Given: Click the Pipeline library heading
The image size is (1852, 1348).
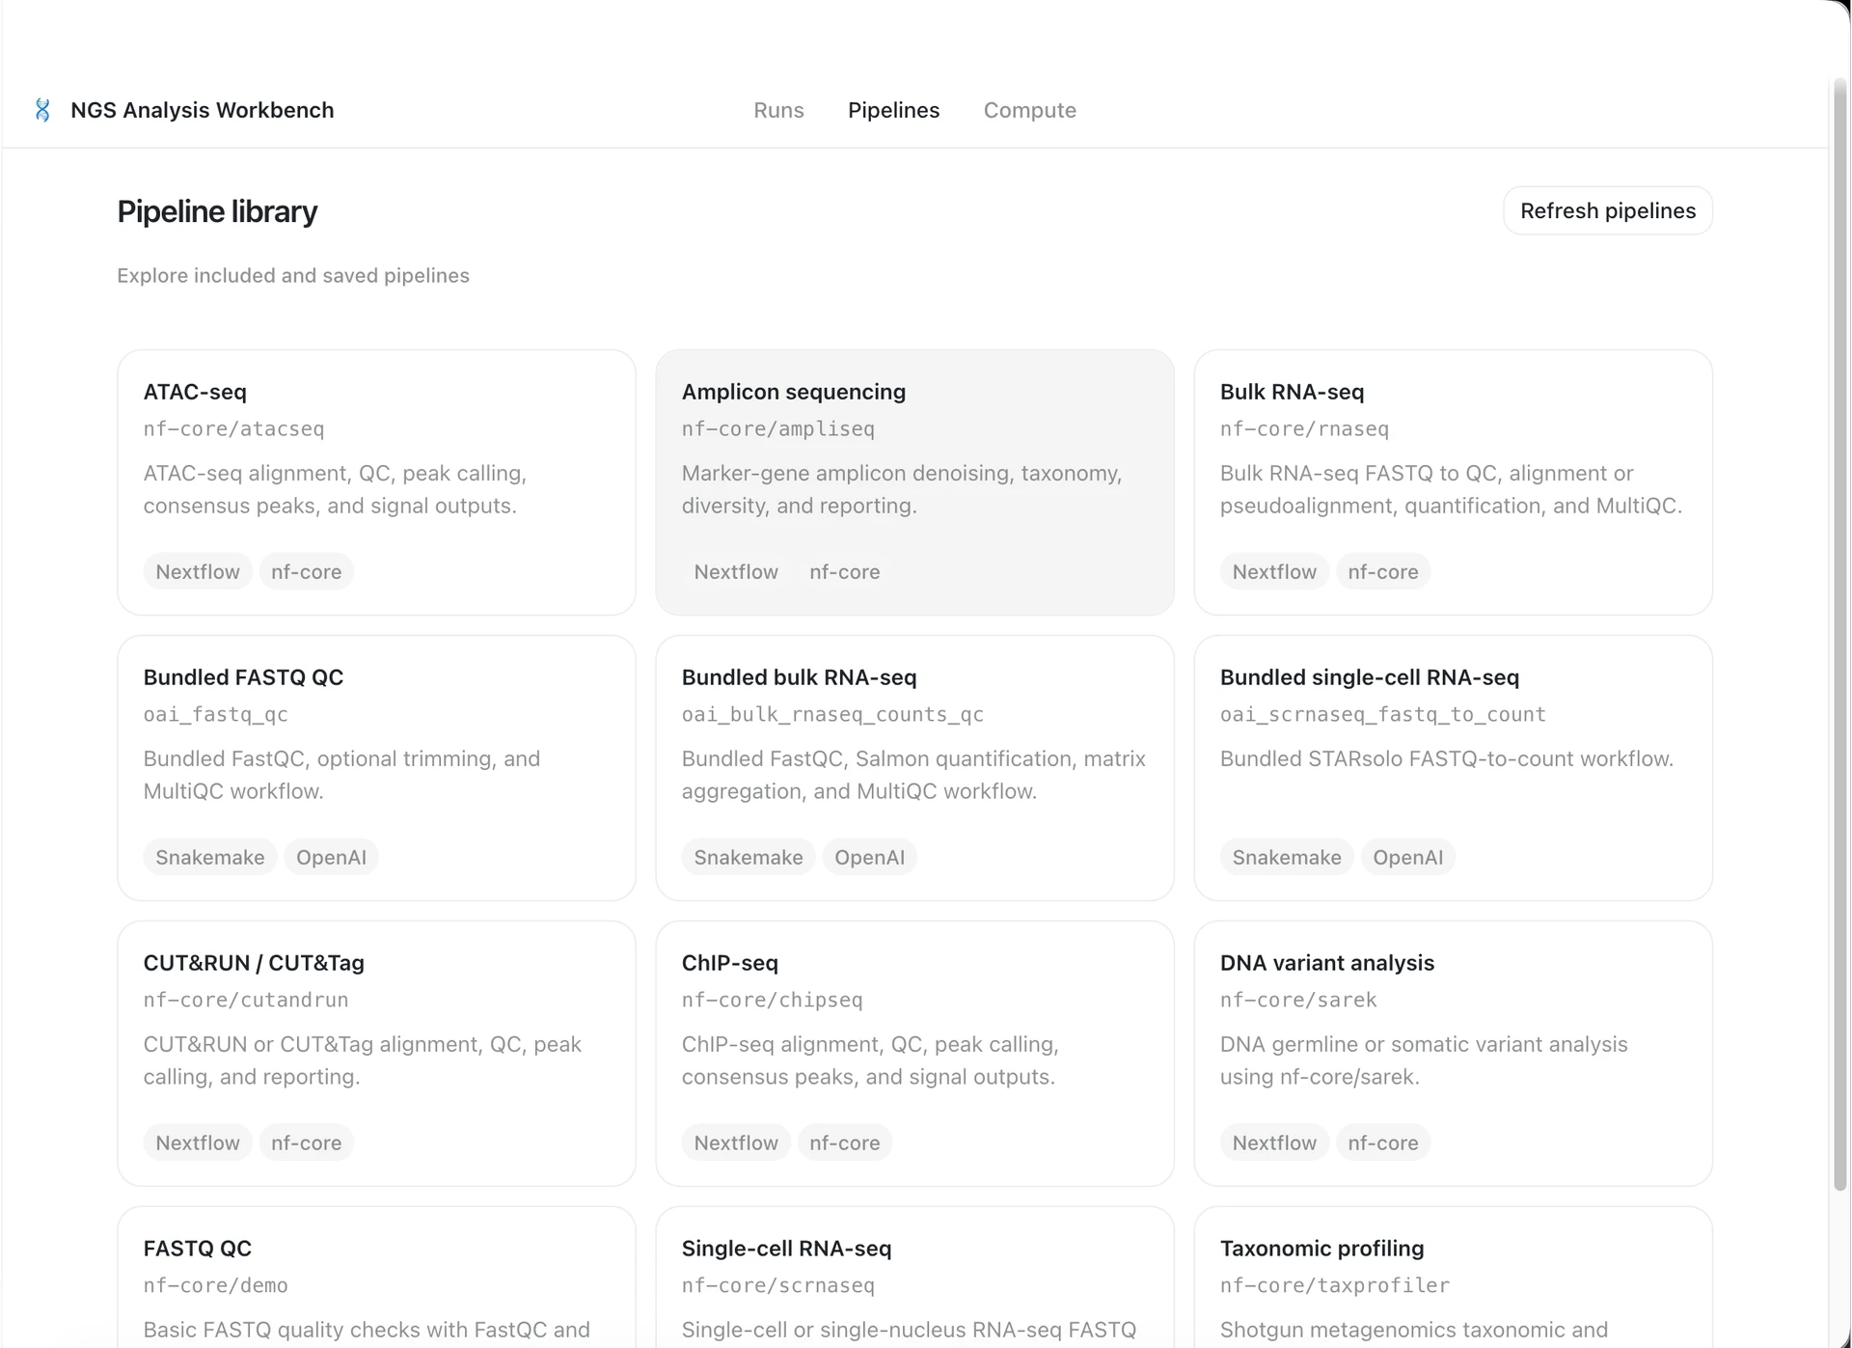Looking at the screenshot, I should point(217,211).
